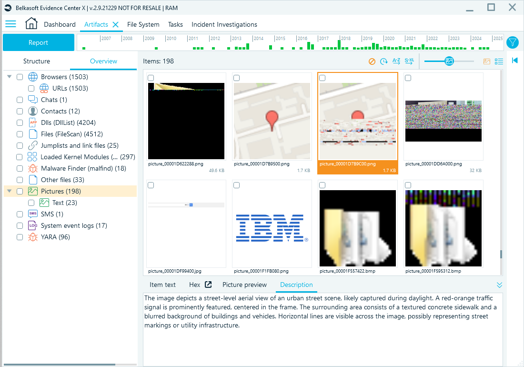The width and height of the screenshot is (524, 367).
Task: Enable the System event logs checkbox
Action: [x=20, y=225]
